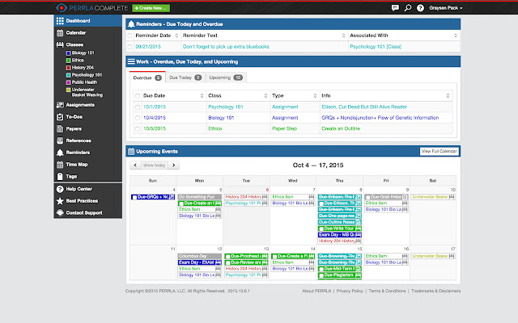Select the 10/8/2015 Ethics row checkbox

pos(137,128)
